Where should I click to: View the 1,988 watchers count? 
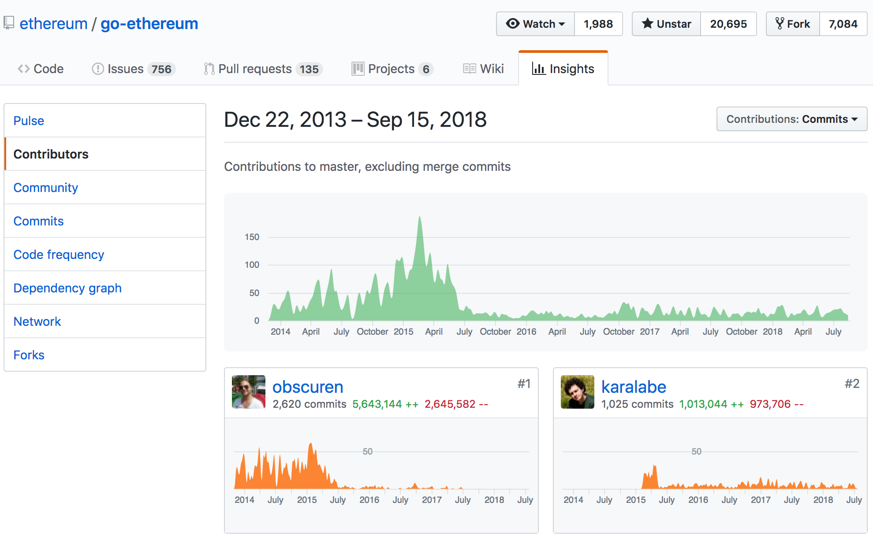point(598,24)
